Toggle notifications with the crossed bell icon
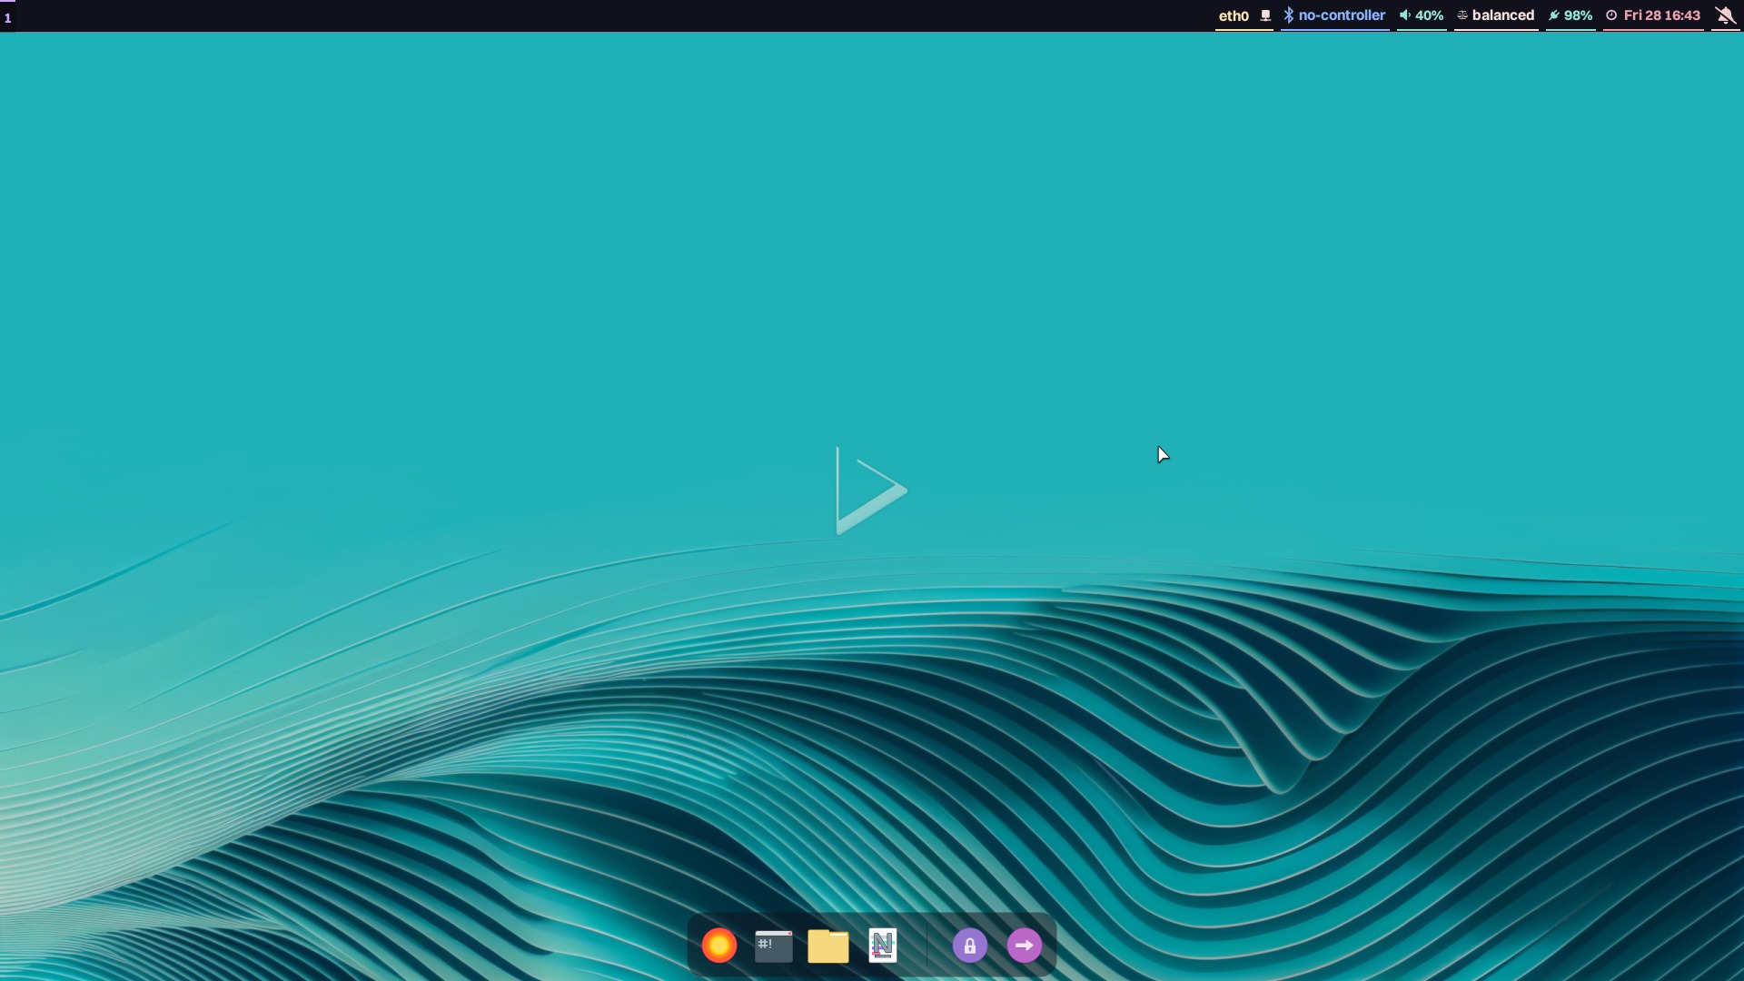1744x981 pixels. pos(1724,15)
